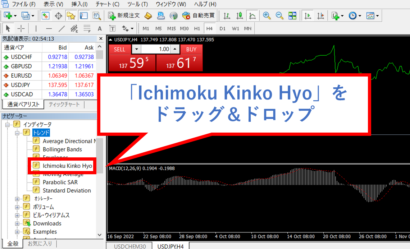Viewport: 410px width, 249px height.
Task: Open the ヘルプ (H) menu
Action: pyautogui.click(x=205, y=4)
